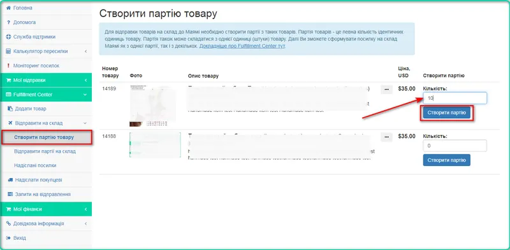The height and width of the screenshot is (250, 510).
Task: Collapse the Відправити на склад chevron
Action: point(85,123)
